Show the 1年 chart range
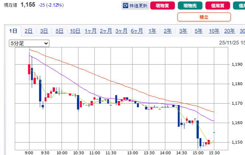The image size is (245, 155). 152,31
